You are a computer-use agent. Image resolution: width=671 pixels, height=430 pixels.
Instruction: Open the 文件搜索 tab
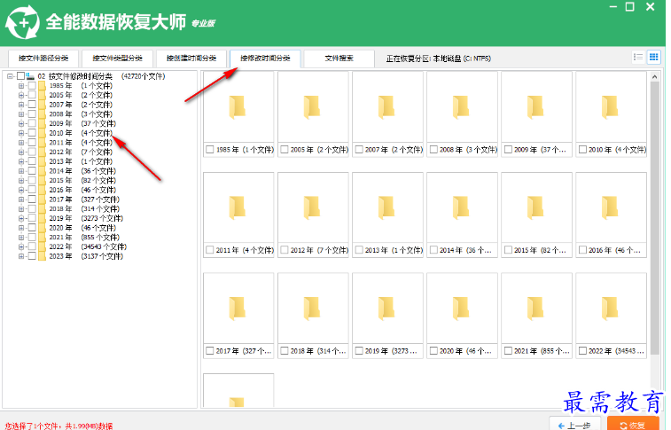pyautogui.click(x=339, y=59)
